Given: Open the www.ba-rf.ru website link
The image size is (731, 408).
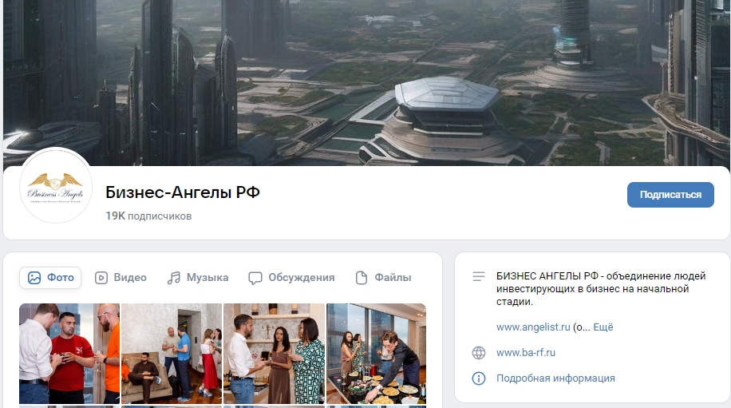Looking at the screenshot, I should click(525, 353).
